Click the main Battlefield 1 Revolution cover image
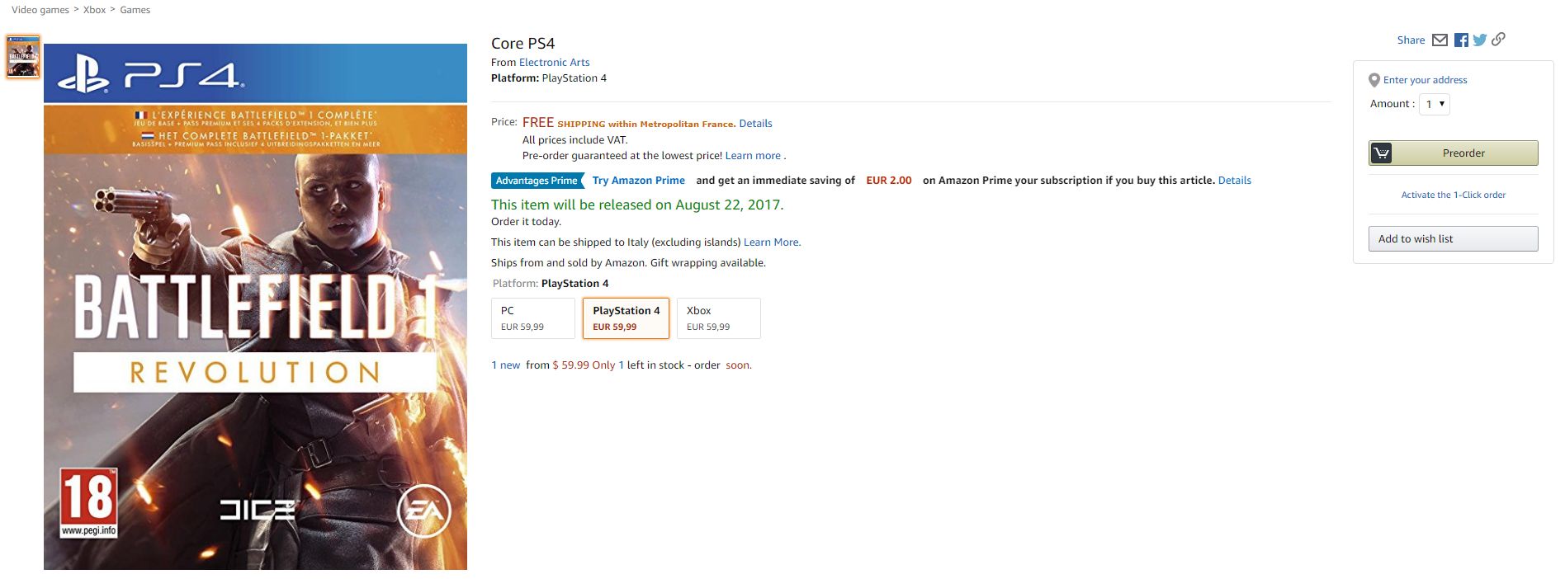This screenshot has width=1565, height=579. pos(255,307)
